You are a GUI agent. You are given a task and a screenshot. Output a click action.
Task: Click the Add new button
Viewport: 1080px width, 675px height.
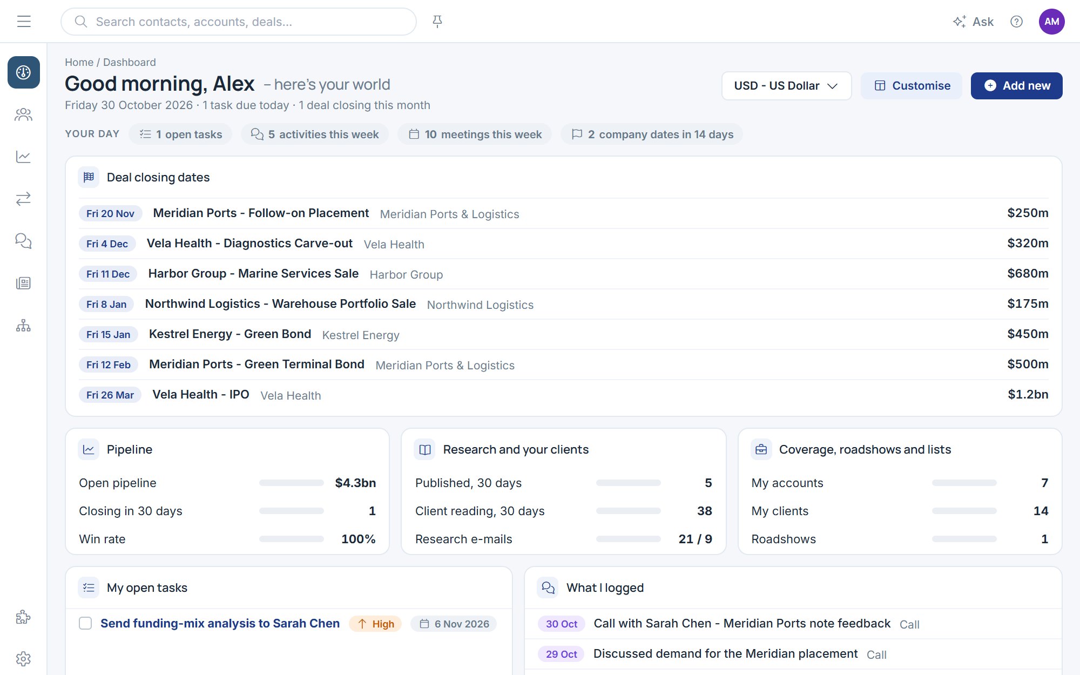point(1016,86)
